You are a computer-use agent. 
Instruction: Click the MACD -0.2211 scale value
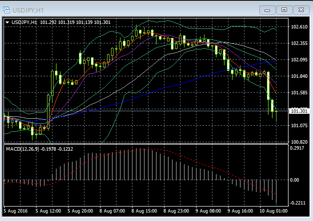tap(297, 203)
